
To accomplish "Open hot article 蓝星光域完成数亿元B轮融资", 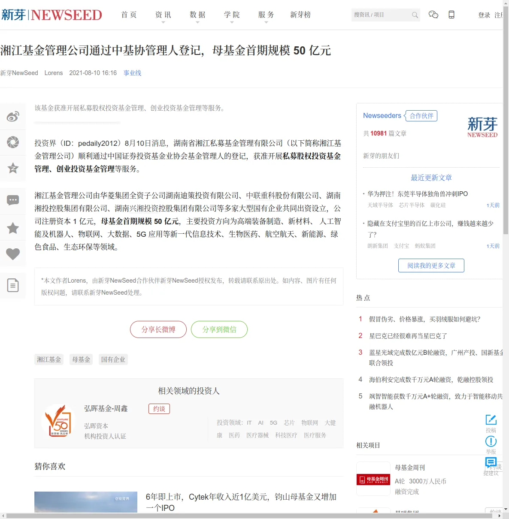I will click(436, 358).
